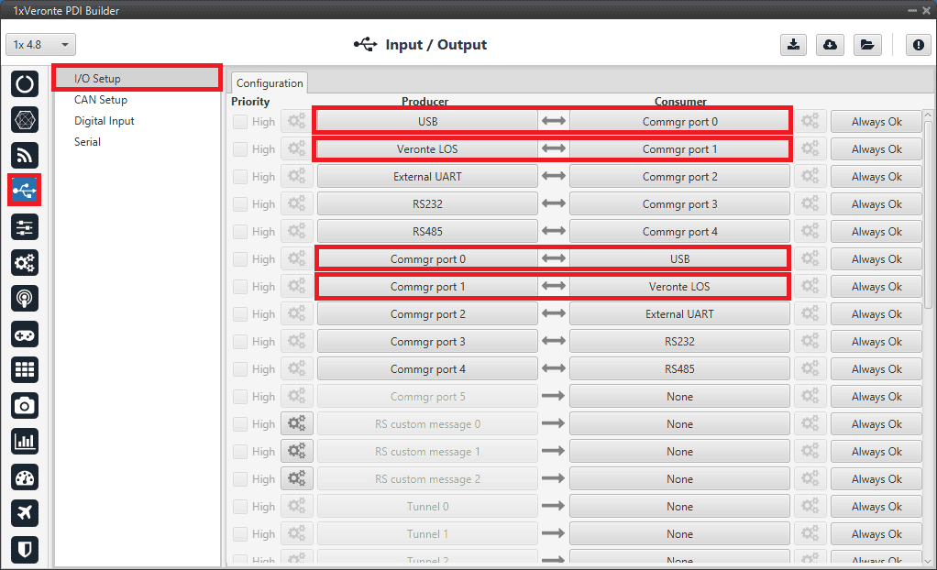Screen dimensions: 937x570
Task: Open the folder icon in top toolbar
Action: (x=865, y=45)
